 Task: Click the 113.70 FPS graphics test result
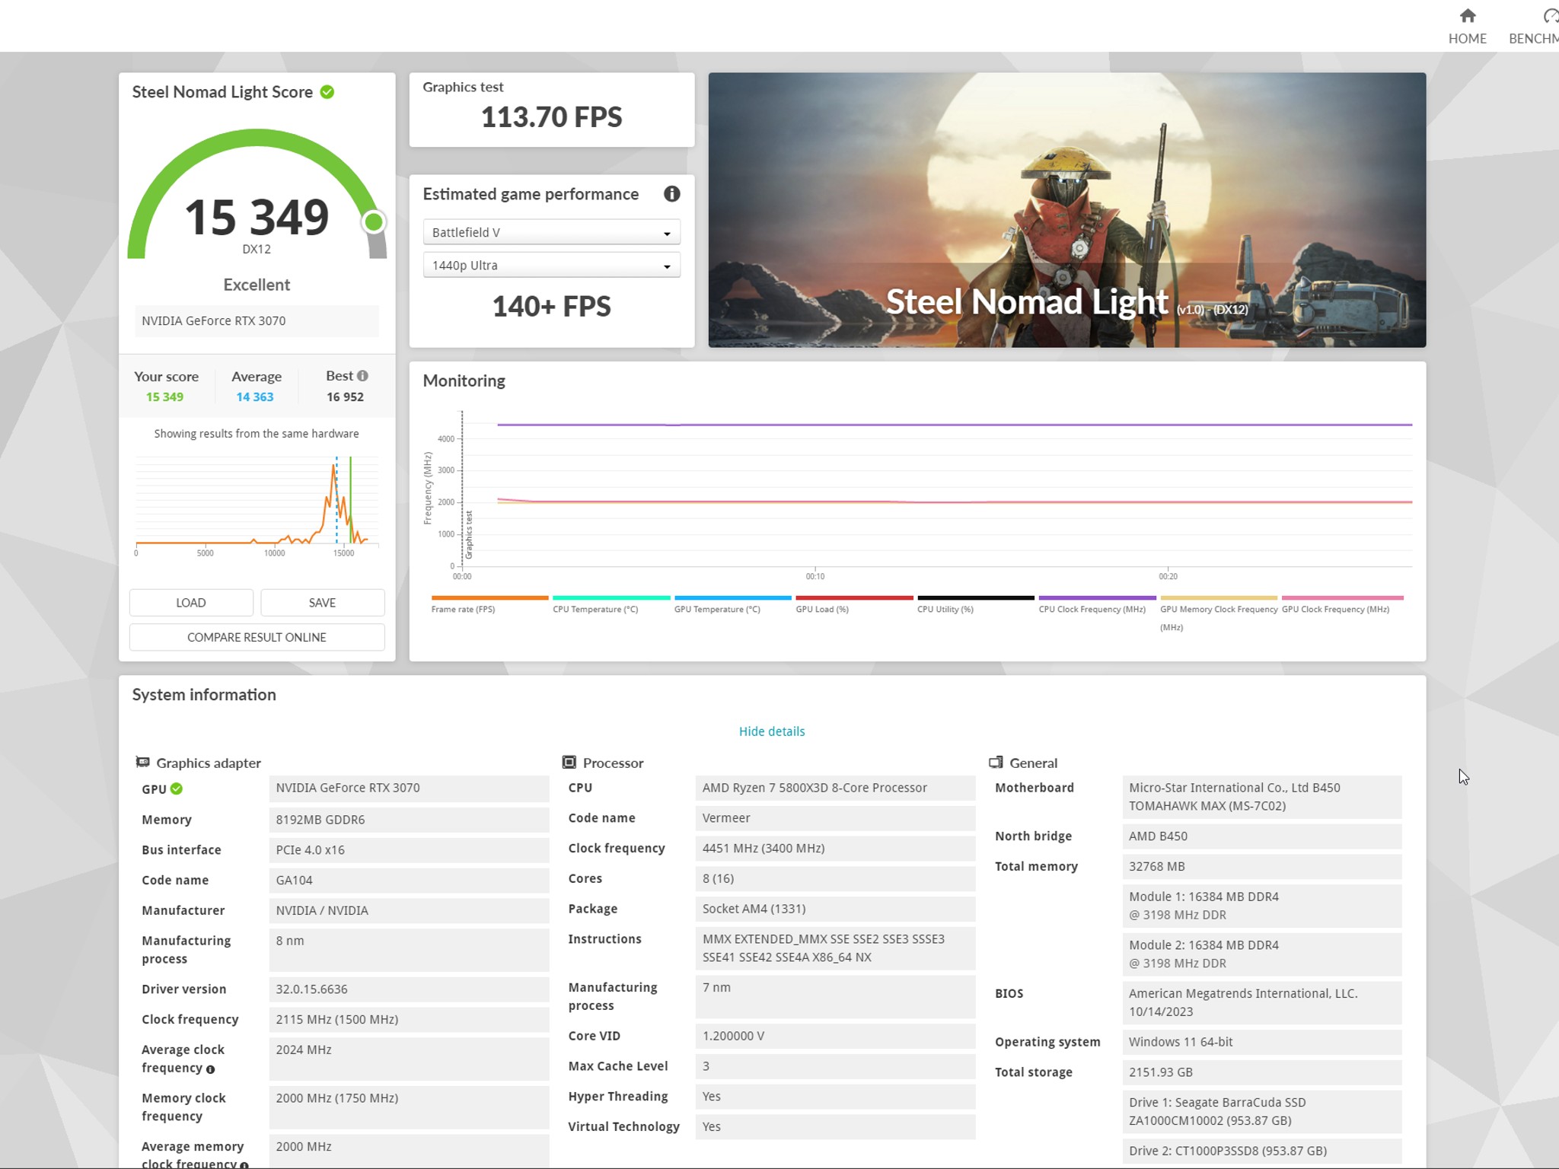coord(551,117)
